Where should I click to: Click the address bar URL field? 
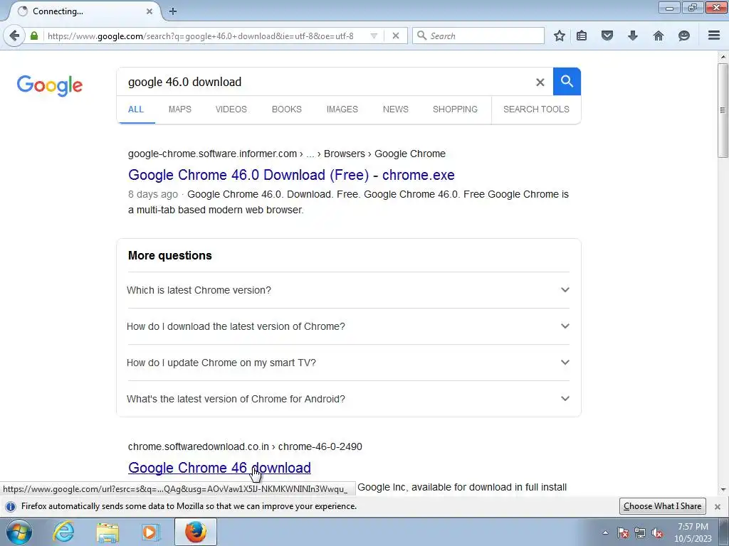click(x=204, y=36)
